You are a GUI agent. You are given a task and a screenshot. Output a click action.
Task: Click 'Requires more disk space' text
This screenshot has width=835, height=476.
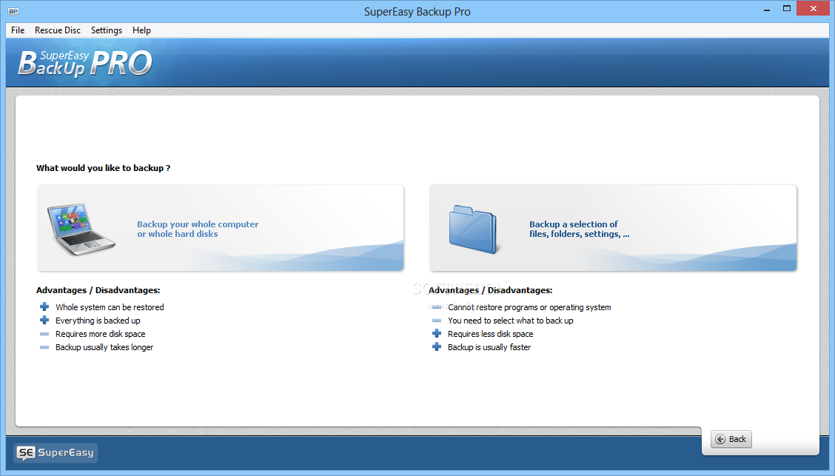pos(100,334)
